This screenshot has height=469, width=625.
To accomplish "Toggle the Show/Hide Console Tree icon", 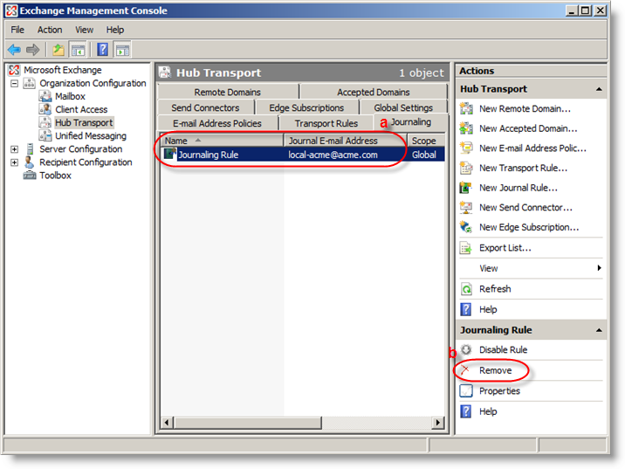I will click(78, 50).
